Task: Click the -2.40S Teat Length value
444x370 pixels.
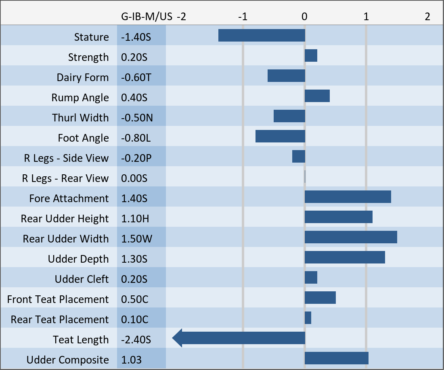Action: pos(136,340)
